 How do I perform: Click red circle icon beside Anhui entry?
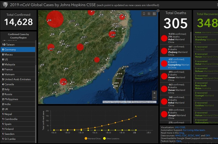point(164,101)
